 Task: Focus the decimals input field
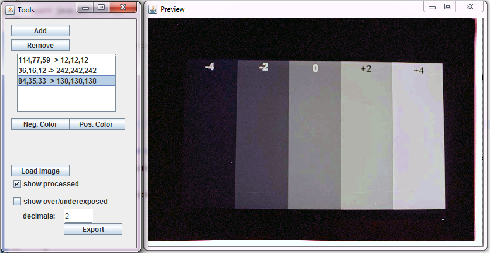pyautogui.click(x=78, y=216)
